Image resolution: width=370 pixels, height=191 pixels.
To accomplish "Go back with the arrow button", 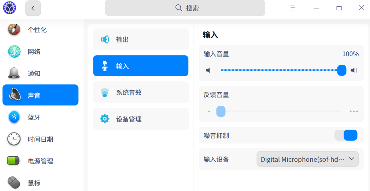I will (33, 8).
